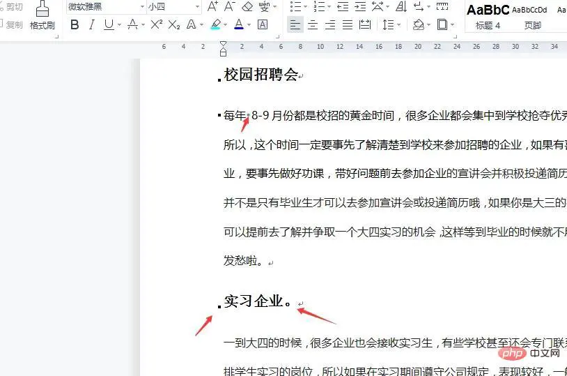Screen dimensions: 567x376
Task: Click the distributed alignment icon
Action: (365, 24)
